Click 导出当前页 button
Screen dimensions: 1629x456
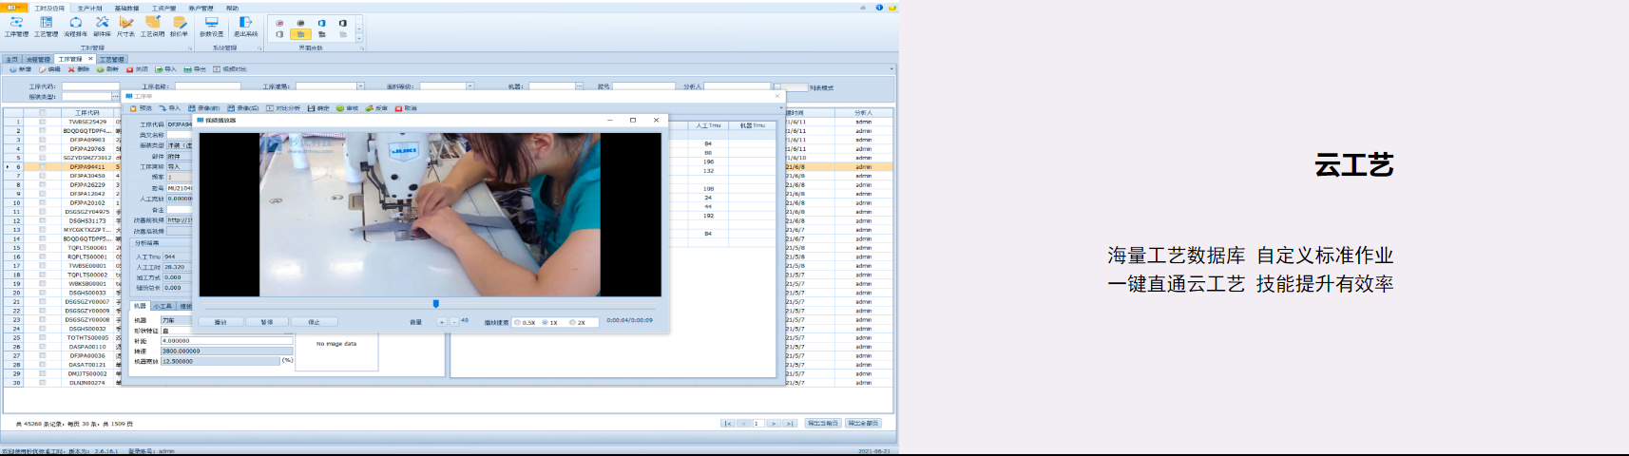point(822,423)
